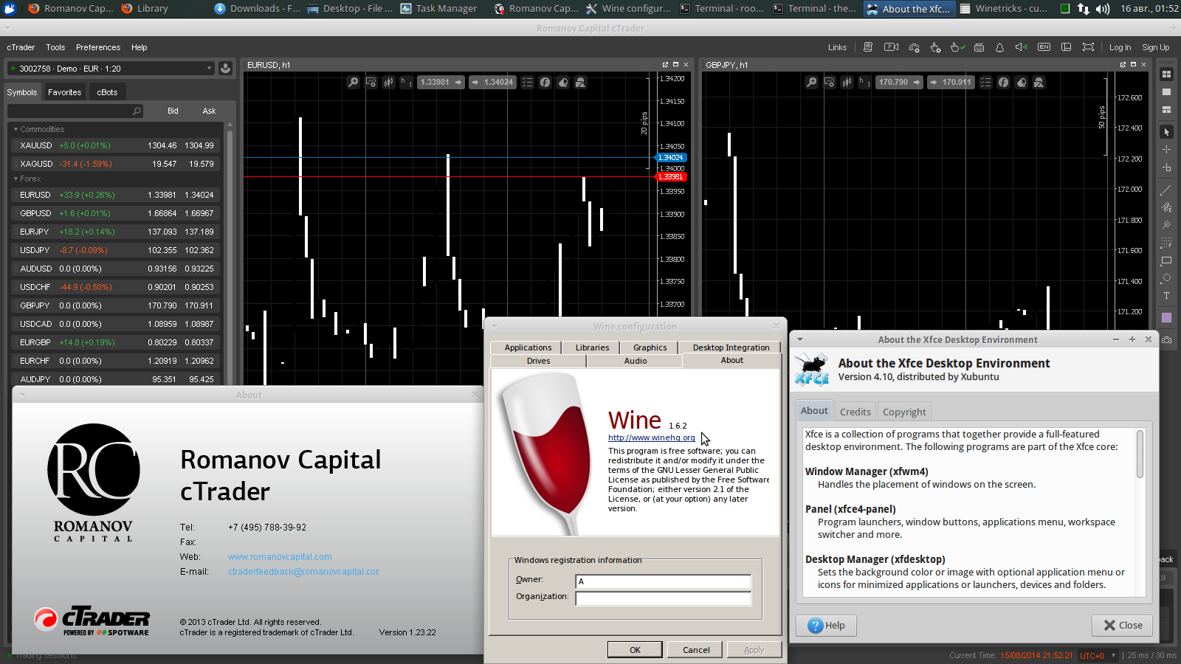
Task: Collapse the Forex group
Action: 16,179
